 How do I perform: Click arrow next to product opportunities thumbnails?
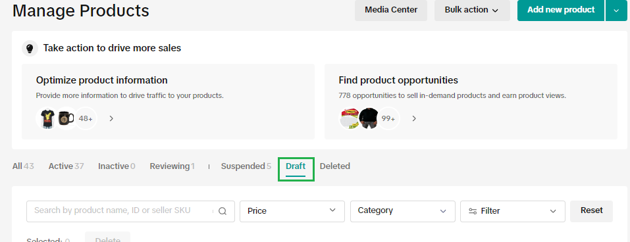(414, 118)
